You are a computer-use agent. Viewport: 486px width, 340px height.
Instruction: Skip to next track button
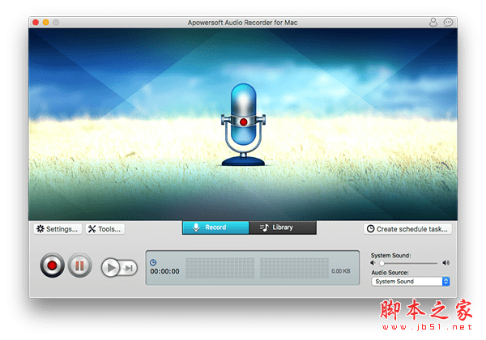point(130,268)
